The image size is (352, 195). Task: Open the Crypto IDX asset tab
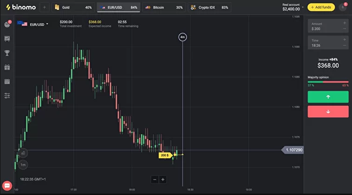click(209, 7)
